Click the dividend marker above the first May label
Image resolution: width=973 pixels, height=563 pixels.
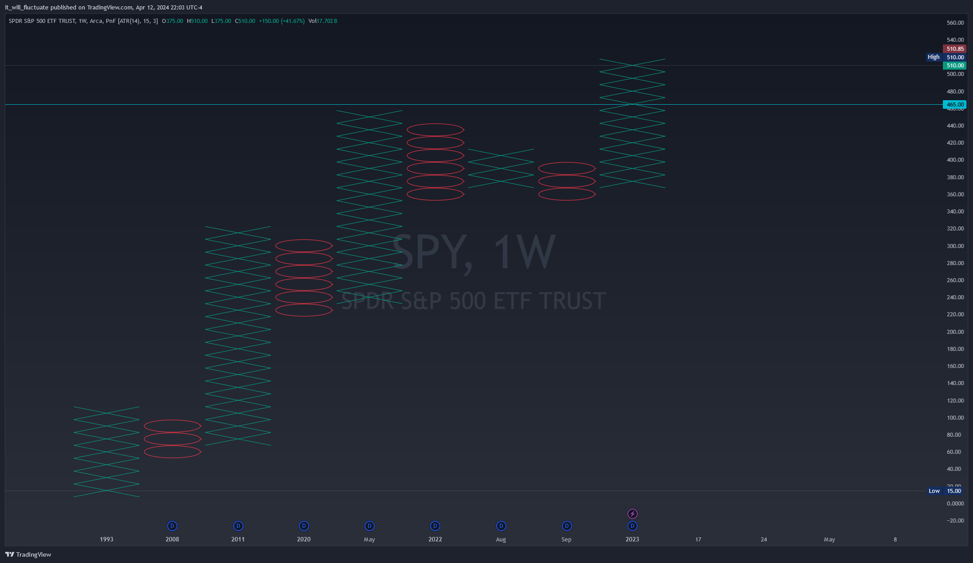pos(369,526)
